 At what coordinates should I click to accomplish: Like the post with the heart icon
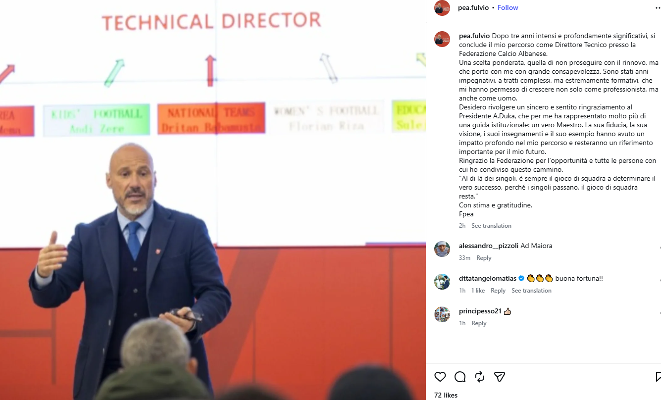pyautogui.click(x=440, y=377)
